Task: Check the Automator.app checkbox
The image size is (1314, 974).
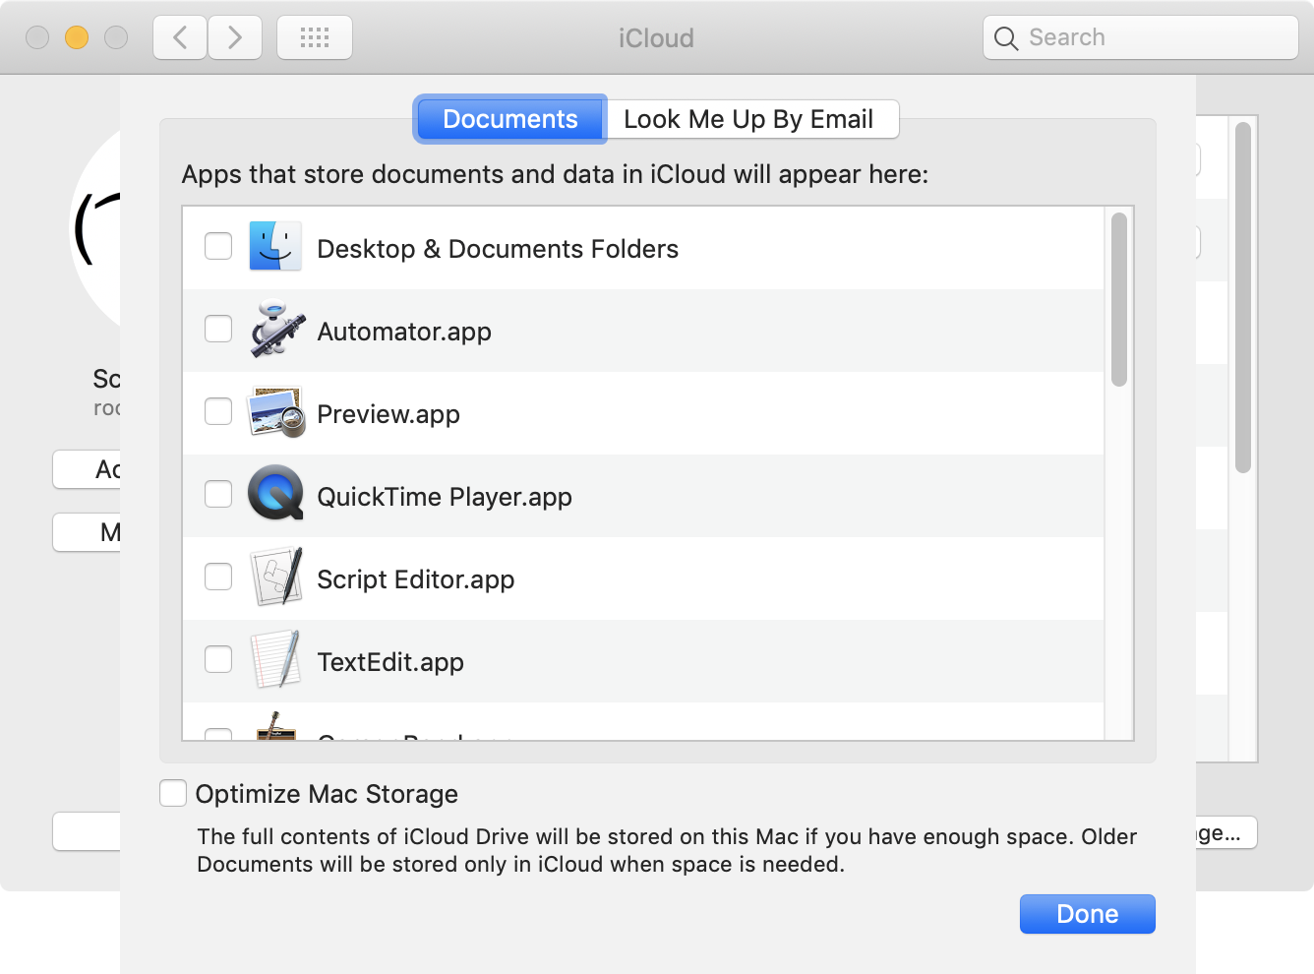Action: click(x=218, y=329)
